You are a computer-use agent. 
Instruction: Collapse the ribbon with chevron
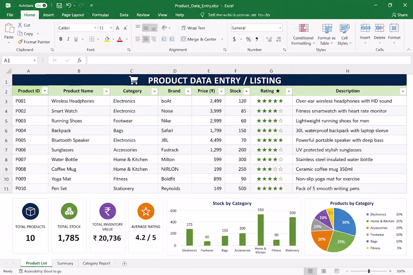(408, 50)
